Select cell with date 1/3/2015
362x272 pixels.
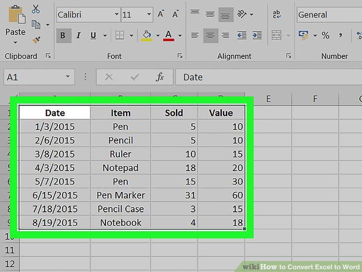tap(55, 126)
